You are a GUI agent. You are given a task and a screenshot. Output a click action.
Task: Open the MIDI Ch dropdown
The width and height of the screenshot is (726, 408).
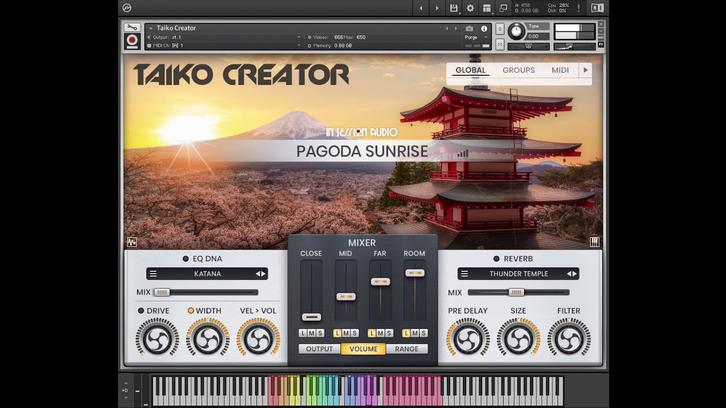(299, 45)
